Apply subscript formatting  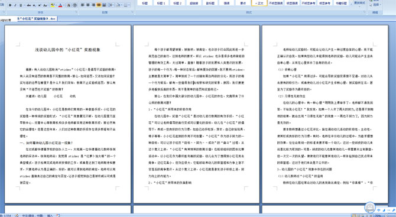pos(34,5)
